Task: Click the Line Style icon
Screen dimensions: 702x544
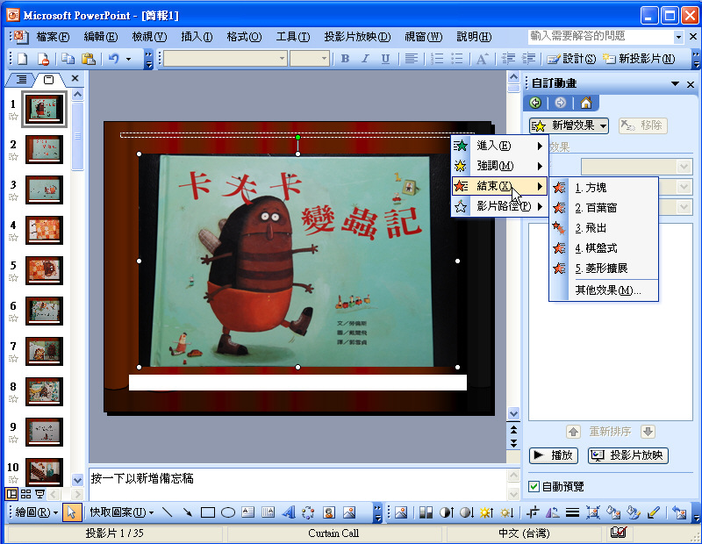Action: 572,512
